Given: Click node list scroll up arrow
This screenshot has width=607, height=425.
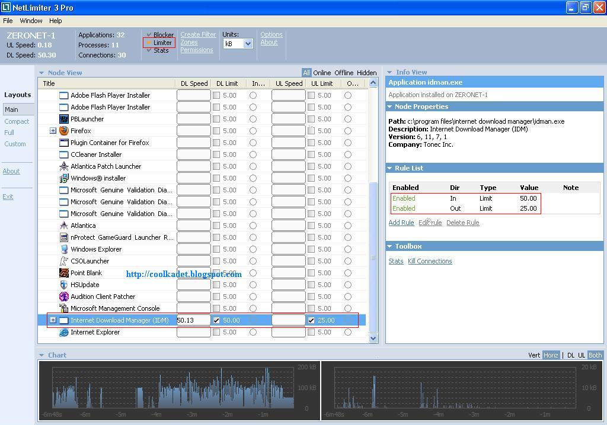Looking at the screenshot, I should (x=373, y=82).
